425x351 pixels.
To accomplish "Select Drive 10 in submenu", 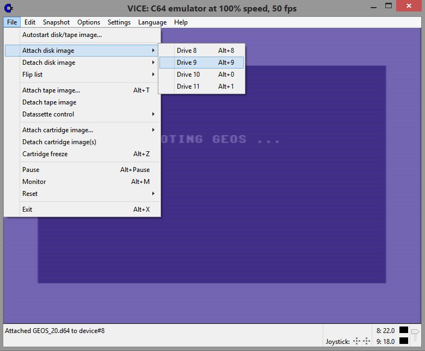I will pyautogui.click(x=202, y=74).
